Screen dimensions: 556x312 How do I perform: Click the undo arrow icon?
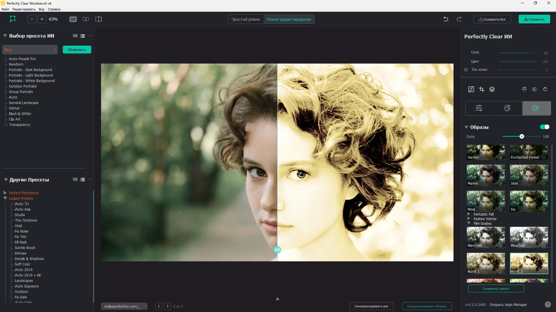[x=446, y=19]
